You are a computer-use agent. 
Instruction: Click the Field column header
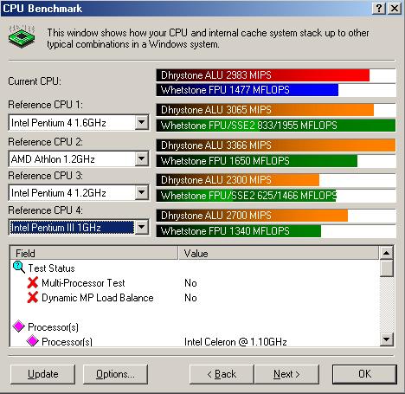pyautogui.click(x=94, y=253)
